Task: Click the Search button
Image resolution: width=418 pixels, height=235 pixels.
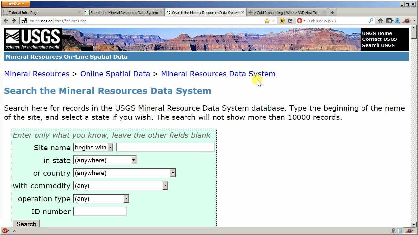Action: tap(26, 224)
